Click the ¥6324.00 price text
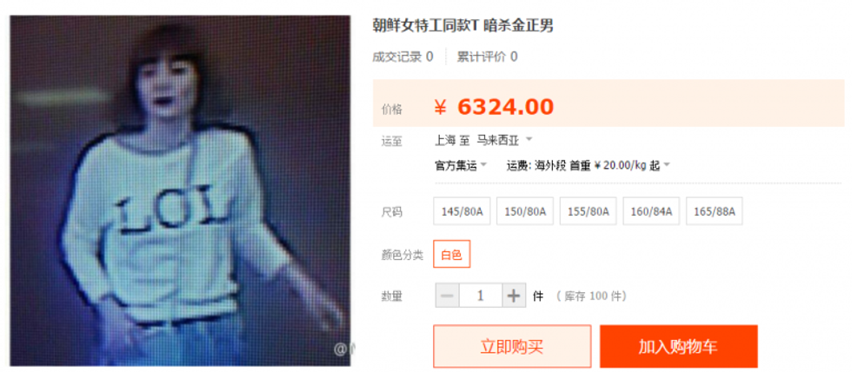 (x=494, y=107)
